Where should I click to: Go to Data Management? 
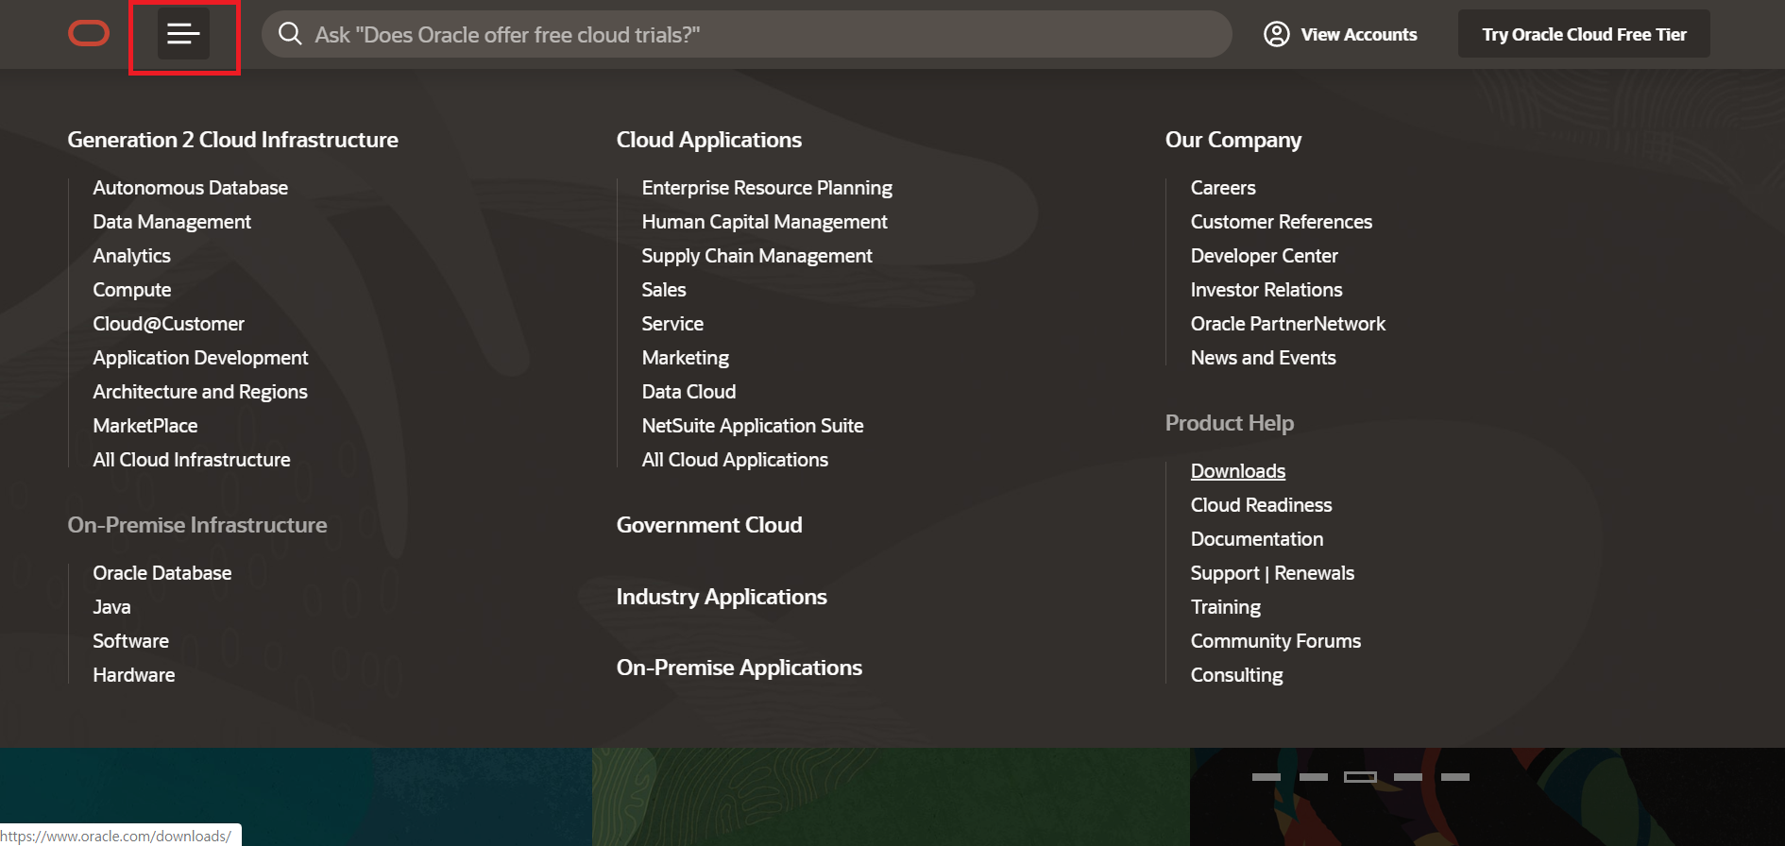[172, 222]
